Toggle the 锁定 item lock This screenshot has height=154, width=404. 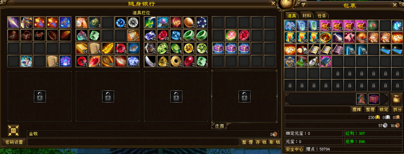(384, 109)
